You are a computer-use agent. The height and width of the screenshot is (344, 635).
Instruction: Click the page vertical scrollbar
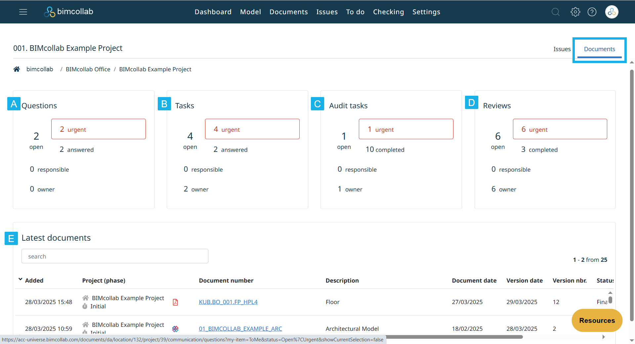click(x=632, y=195)
